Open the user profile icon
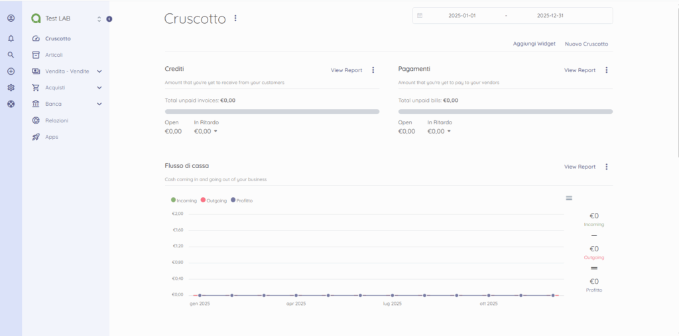The image size is (679, 336). click(11, 18)
